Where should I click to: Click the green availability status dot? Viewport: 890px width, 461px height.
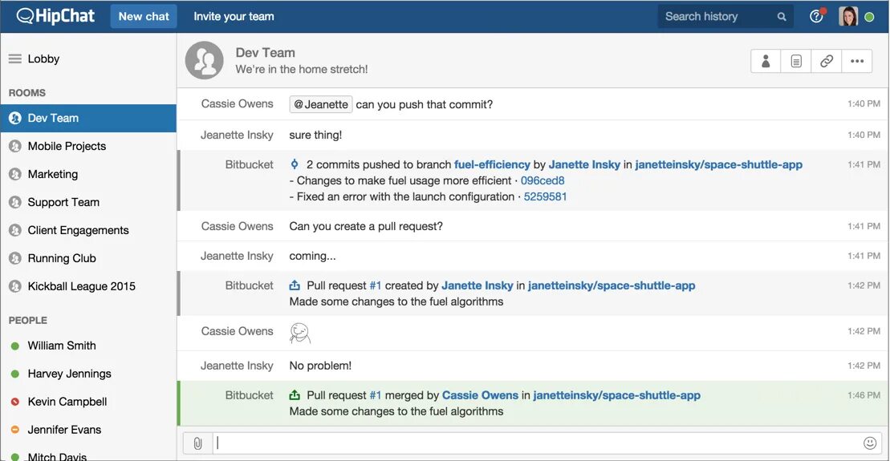click(869, 17)
